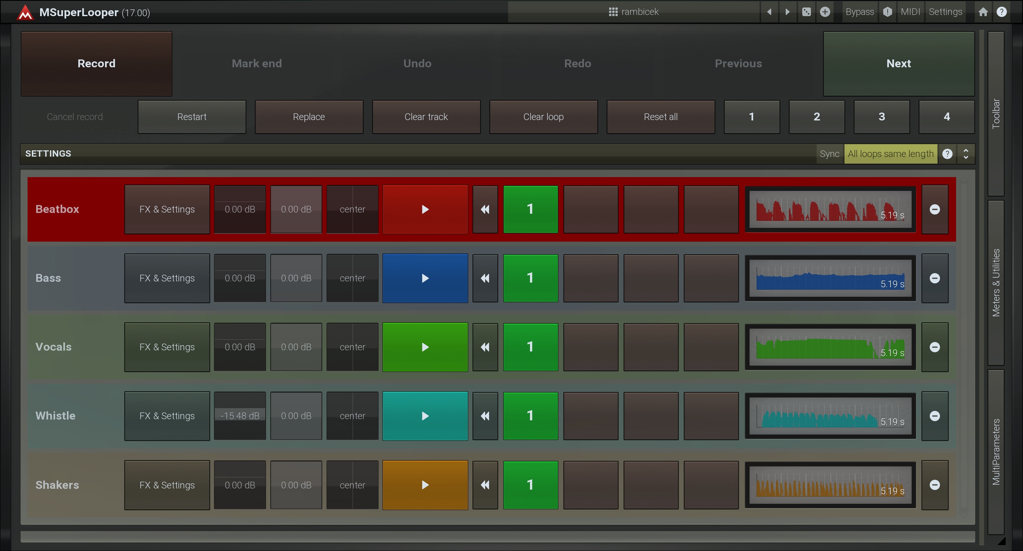Open the Settings menu
Image resolution: width=1023 pixels, height=551 pixels.
coord(945,12)
